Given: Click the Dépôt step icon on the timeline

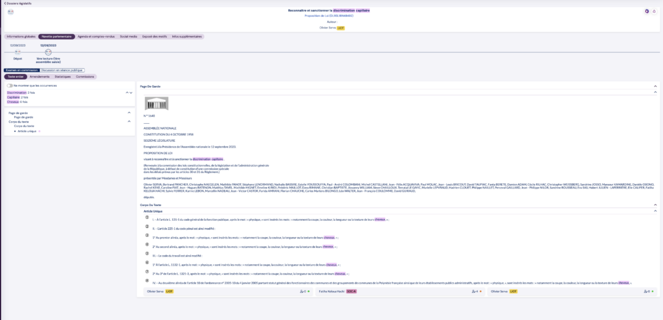Looking at the screenshot, I should [17, 52].
